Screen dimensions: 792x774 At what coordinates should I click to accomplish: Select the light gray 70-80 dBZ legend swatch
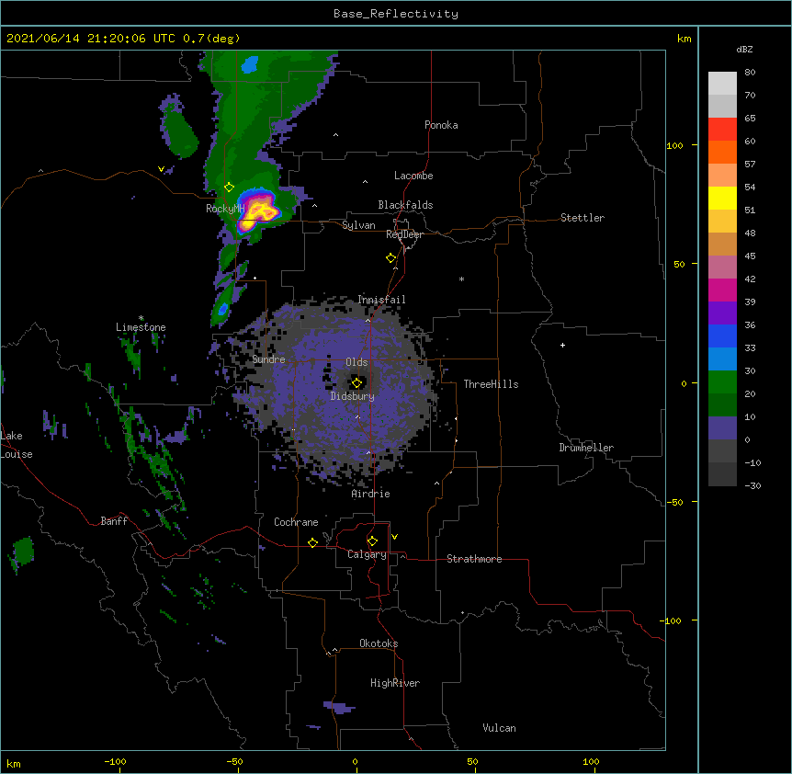pyautogui.click(x=722, y=84)
